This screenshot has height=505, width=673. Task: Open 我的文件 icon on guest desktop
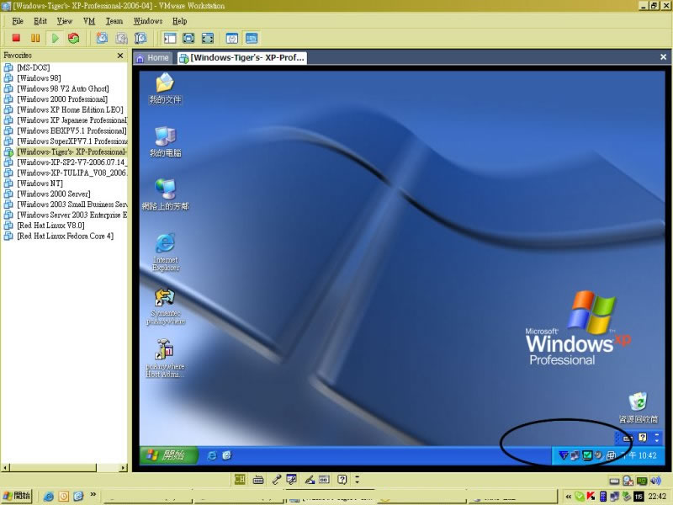point(165,88)
